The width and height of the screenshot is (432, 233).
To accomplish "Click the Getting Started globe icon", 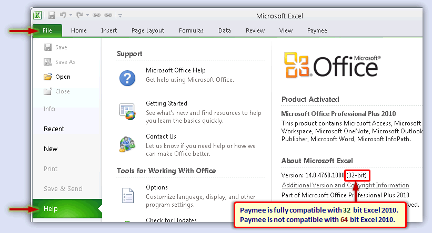I will (127, 112).
